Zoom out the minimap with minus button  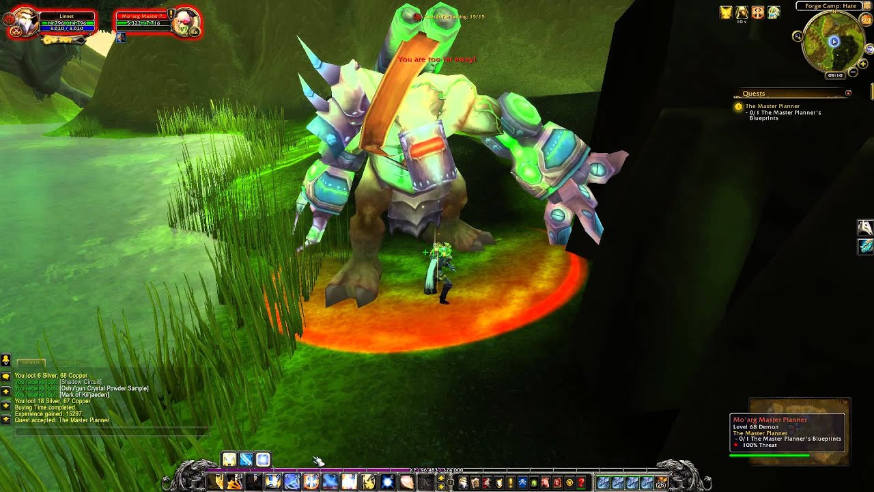853,72
